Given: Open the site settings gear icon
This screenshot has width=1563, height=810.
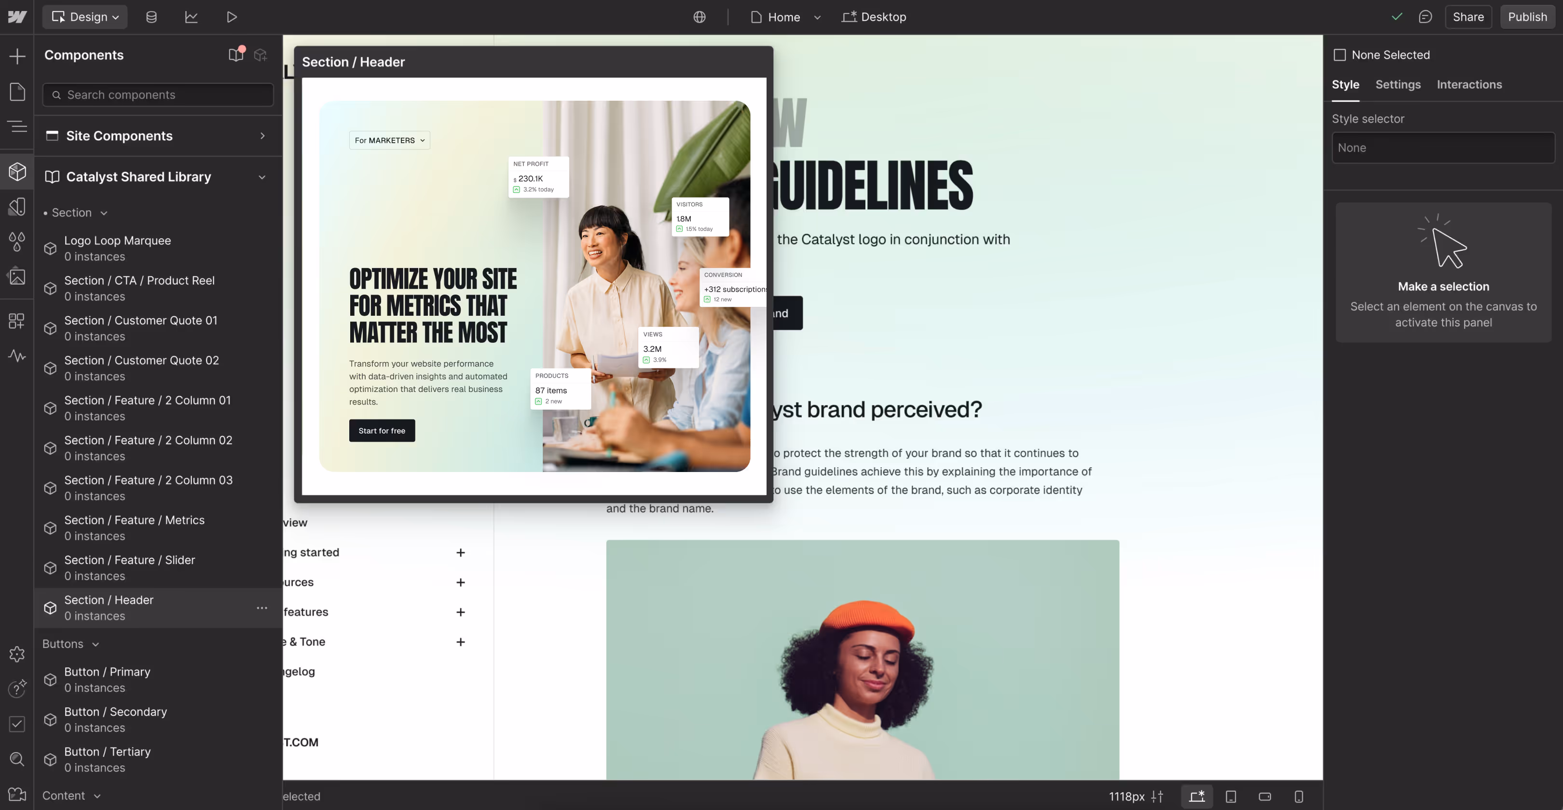Looking at the screenshot, I should [x=17, y=654].
